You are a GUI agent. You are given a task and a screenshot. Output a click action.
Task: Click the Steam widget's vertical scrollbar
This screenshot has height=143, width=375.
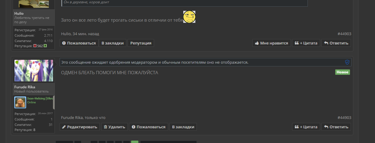[x=54, y=103]
